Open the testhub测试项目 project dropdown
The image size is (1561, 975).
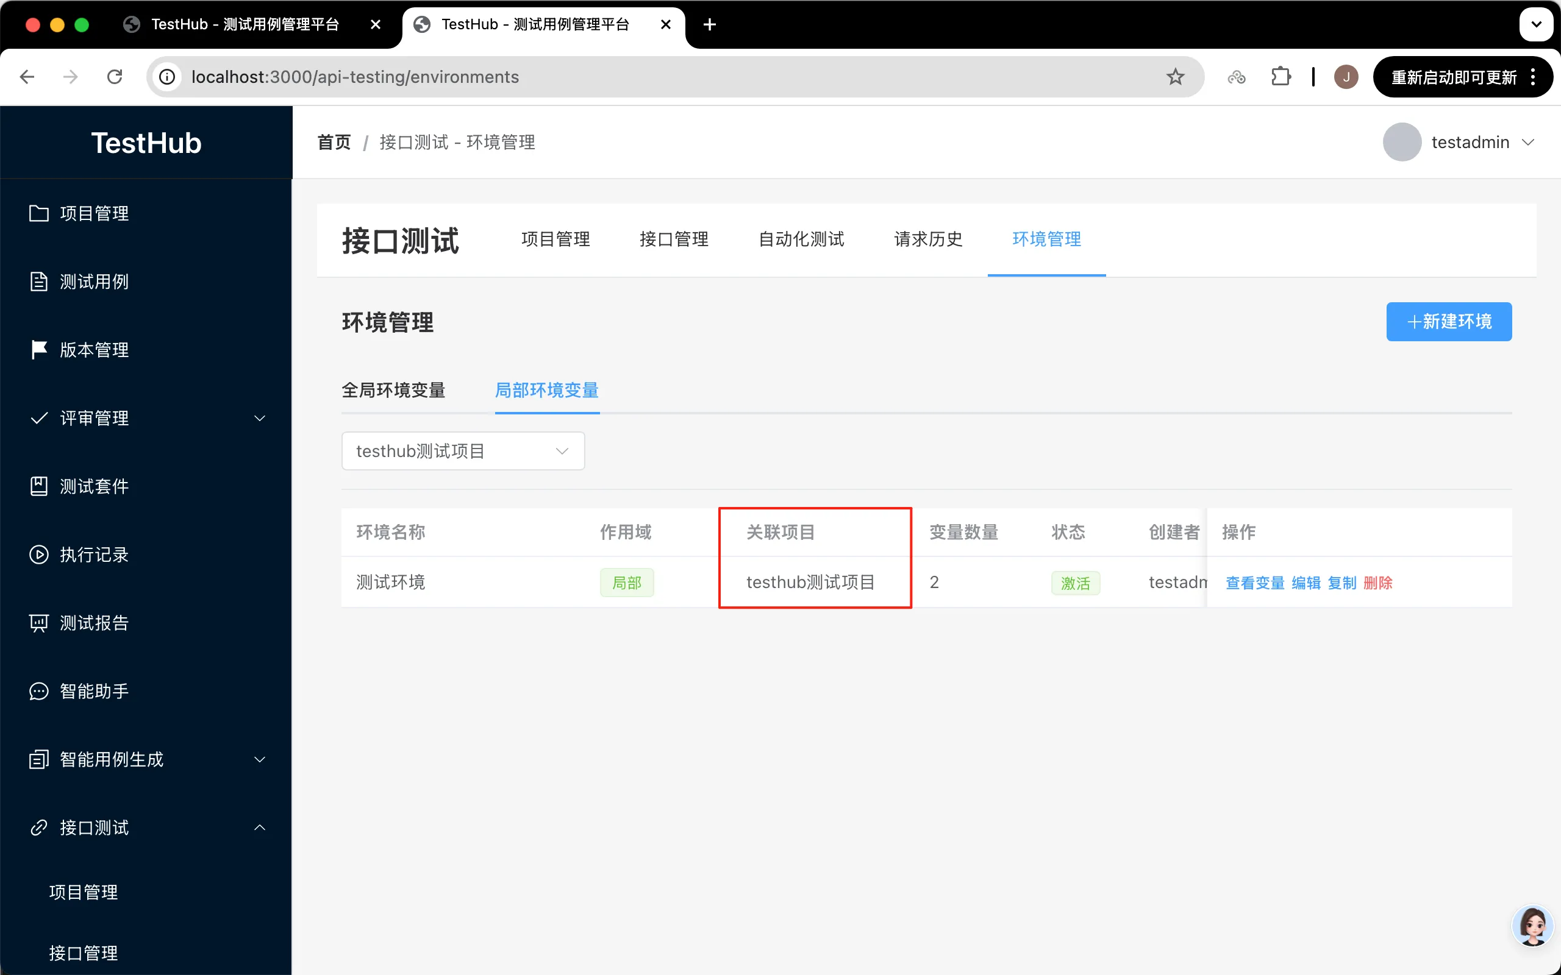(x=462, y=451)
